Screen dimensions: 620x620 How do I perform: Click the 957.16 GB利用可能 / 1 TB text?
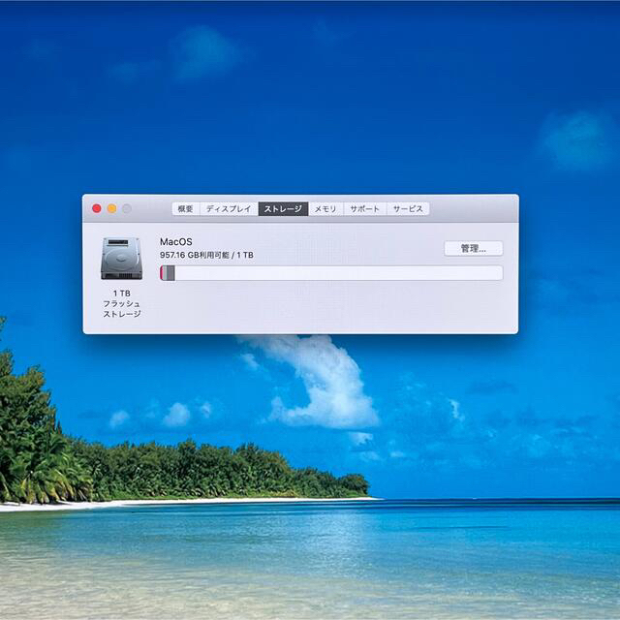pos(206,255)
